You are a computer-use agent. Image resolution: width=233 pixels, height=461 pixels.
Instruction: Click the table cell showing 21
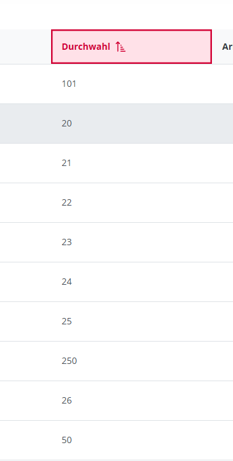[x=132, y=163]
